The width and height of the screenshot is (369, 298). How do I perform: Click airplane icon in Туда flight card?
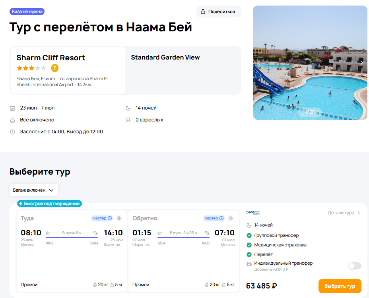point(118,218)
